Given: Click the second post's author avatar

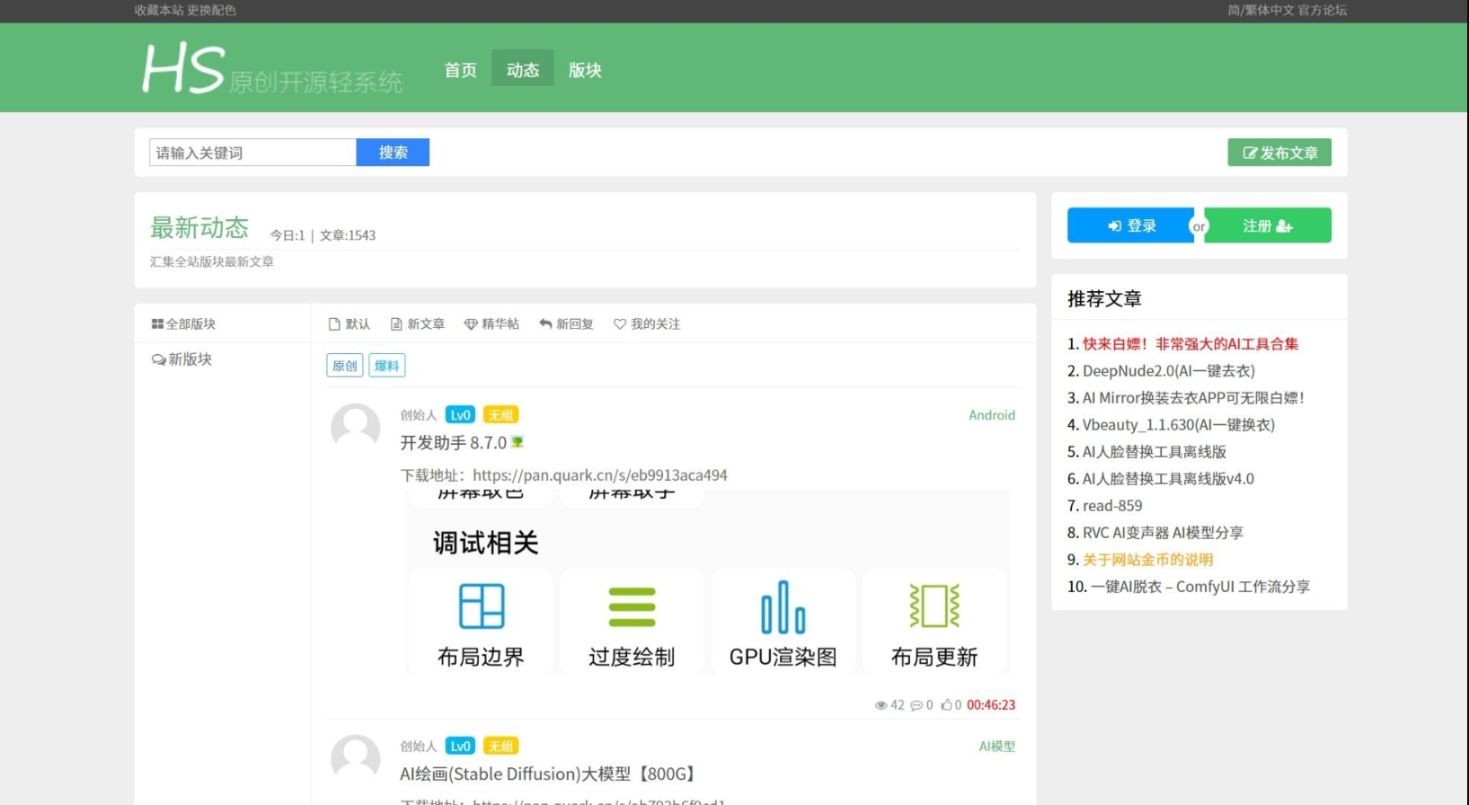Looking at the screenshot, I should (356, 758).
